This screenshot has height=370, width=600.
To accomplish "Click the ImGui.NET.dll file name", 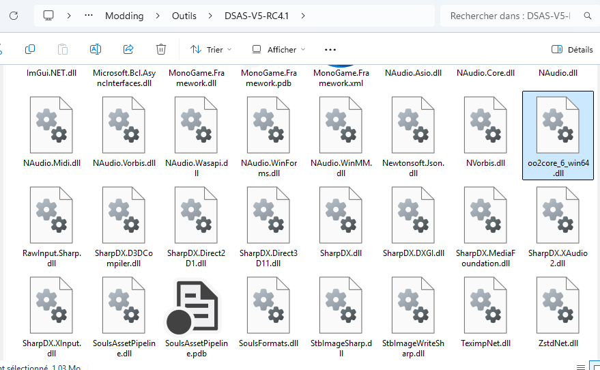I will (51, 73).
